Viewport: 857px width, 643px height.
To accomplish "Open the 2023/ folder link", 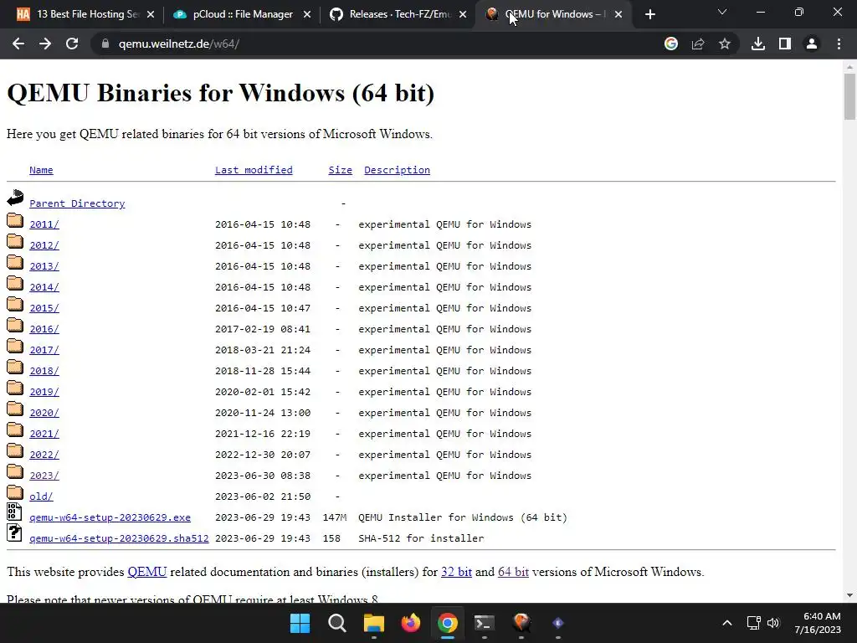I will pyautogui.click(x=44, y=476).
